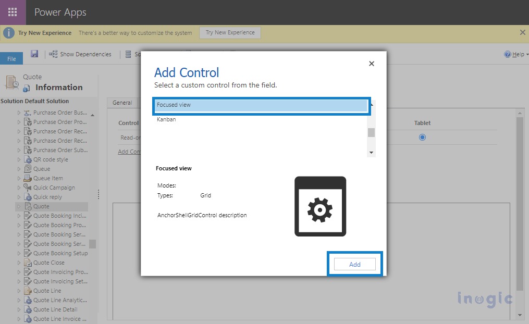529x324 pixels.
Task: Click the Quote tree node icon
Action: [28, 206]
